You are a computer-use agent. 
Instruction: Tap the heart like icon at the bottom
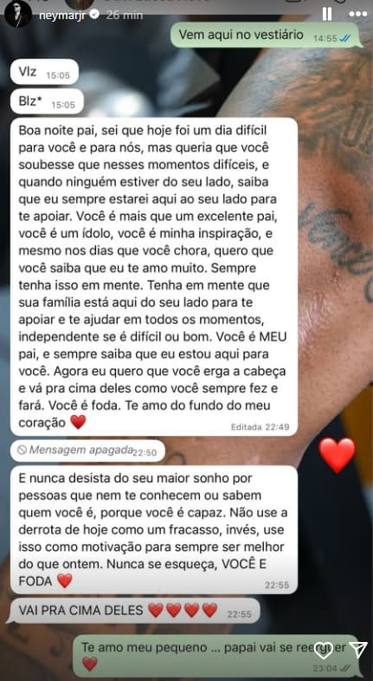pyautogui.click(x=324, y=650)
